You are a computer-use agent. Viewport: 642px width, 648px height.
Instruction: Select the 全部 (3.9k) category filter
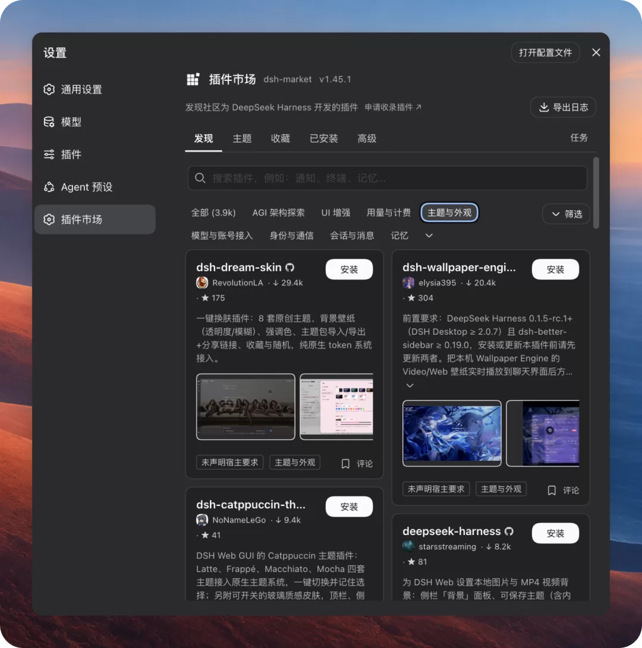213,213
